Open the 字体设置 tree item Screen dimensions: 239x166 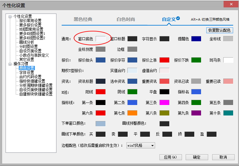tap(27, 72)
